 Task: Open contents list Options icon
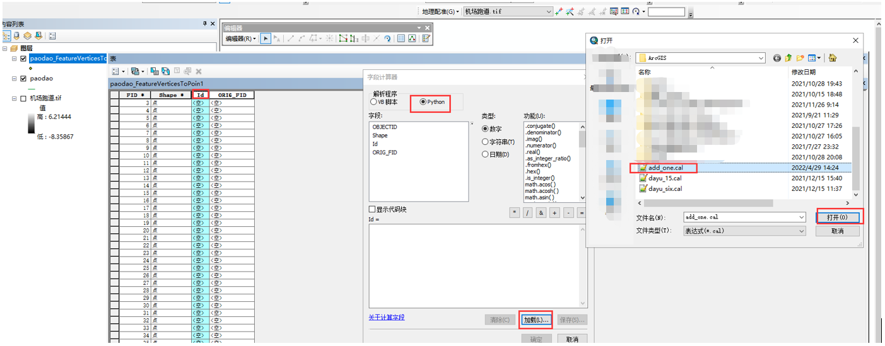[52, 36]
